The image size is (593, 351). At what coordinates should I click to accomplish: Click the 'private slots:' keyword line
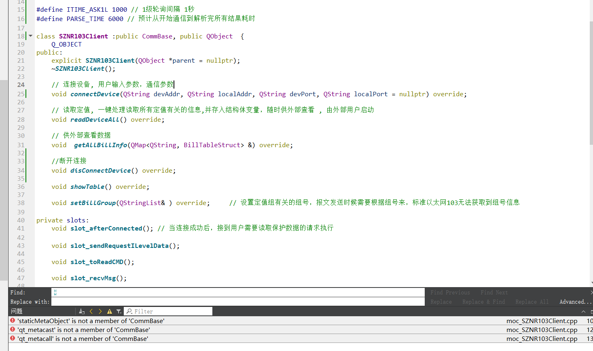[x=63, y=220]
